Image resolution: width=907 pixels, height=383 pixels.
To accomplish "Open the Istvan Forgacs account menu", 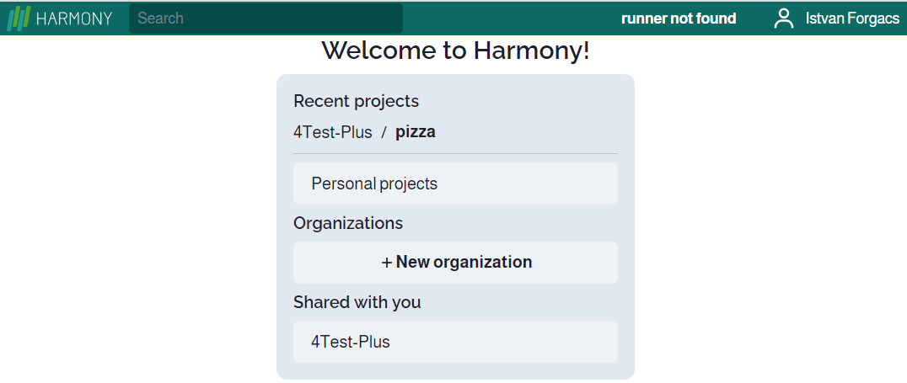I will [x=852, y=19].
